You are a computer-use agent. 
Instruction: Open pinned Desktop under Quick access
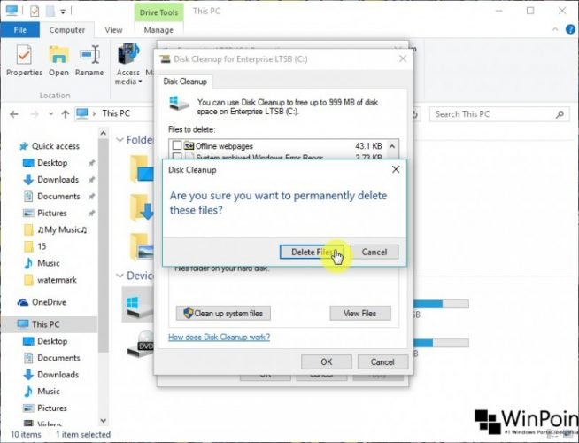coord(52,162)
